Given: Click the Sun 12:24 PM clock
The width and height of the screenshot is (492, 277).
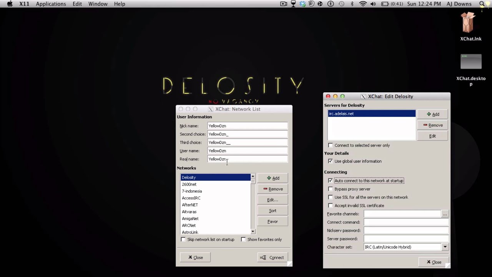Looking at the screenshot, I should pyautogui.click(x=424, y=4).
